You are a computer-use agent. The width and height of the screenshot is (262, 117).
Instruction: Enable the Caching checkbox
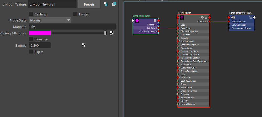tap(31, 14)
